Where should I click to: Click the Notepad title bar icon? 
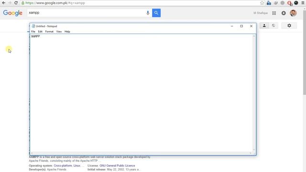pyautogui.click(x=33, y=26)
